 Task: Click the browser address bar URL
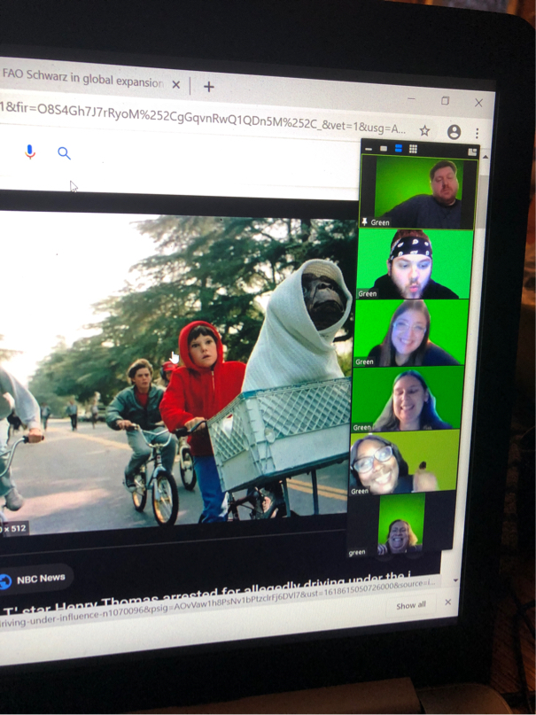[203, 119]
